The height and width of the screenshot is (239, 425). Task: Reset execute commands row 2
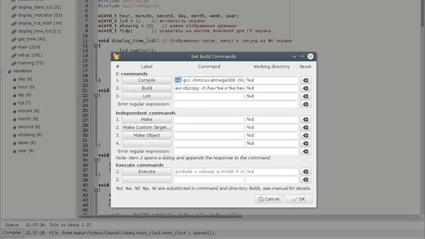click(x=305, y=180)
